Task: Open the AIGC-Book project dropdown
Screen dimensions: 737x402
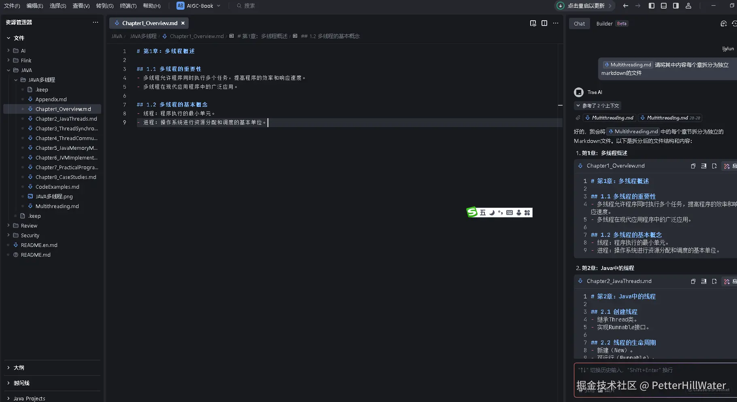Action: point(199,6)
